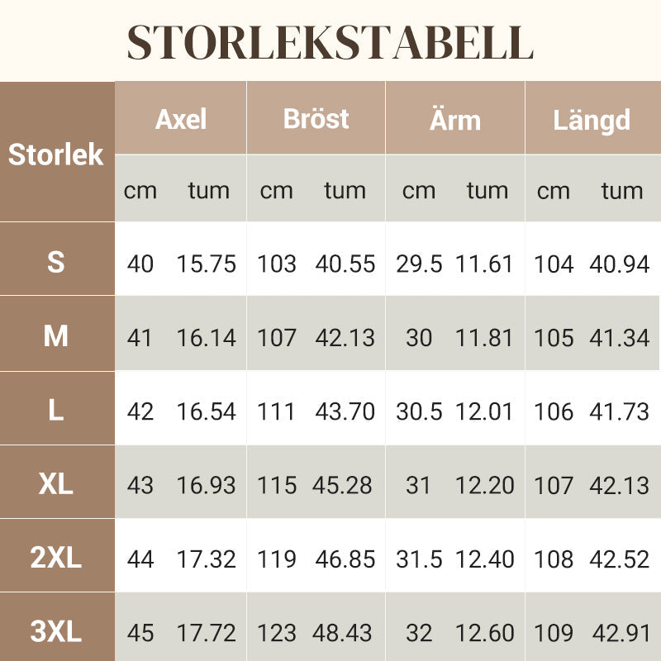
Task: Select the size L row label
Action: click(57, 408)
